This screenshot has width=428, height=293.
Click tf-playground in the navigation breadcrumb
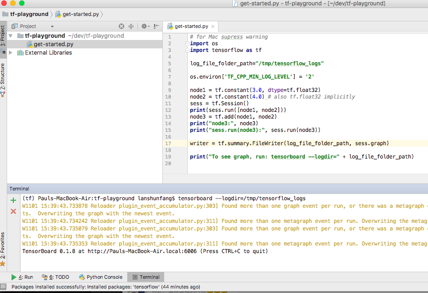pyautogui.click(x=29, y=14)
